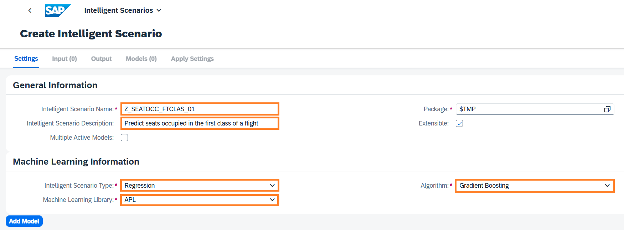
Task: Open the Machine Learning Library dropdown
Action: click(x=272, y=200)
